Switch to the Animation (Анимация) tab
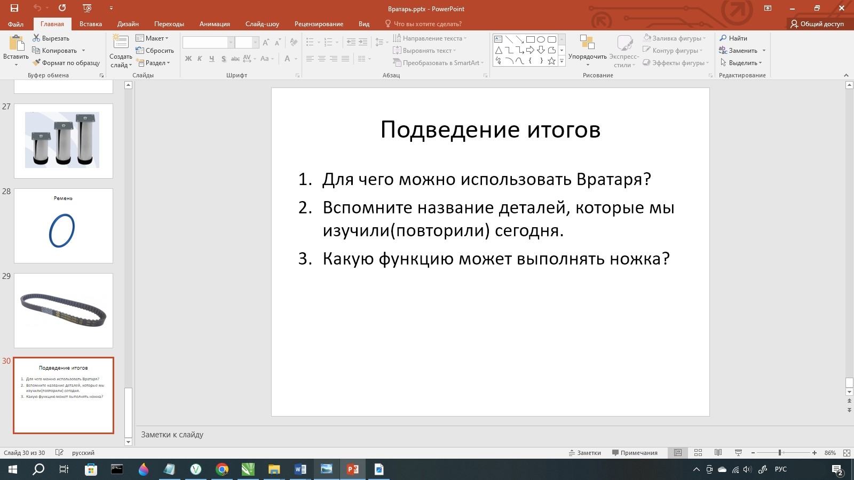 [215, 24]
